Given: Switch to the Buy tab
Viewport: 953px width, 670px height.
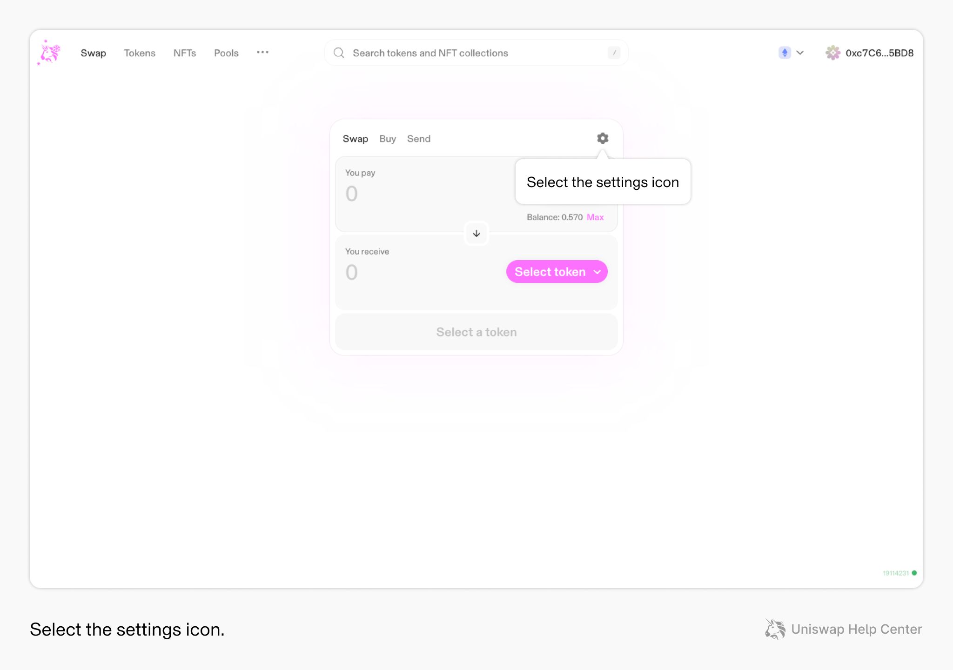Looking at the screenshot, I should point(388,139).
